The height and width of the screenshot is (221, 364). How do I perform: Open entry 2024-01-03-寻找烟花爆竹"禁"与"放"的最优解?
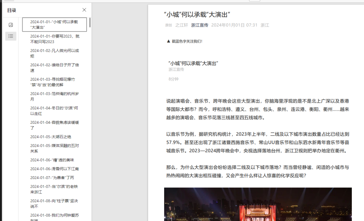point(53,82)
